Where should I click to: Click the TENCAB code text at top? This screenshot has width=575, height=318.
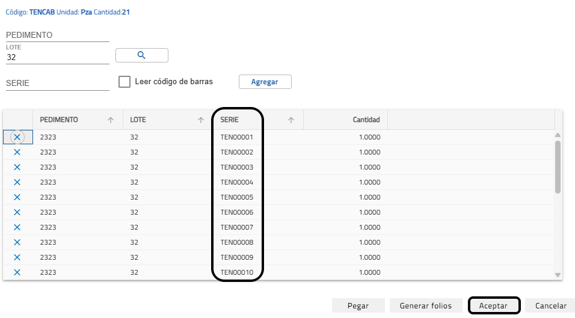[42, 12]
